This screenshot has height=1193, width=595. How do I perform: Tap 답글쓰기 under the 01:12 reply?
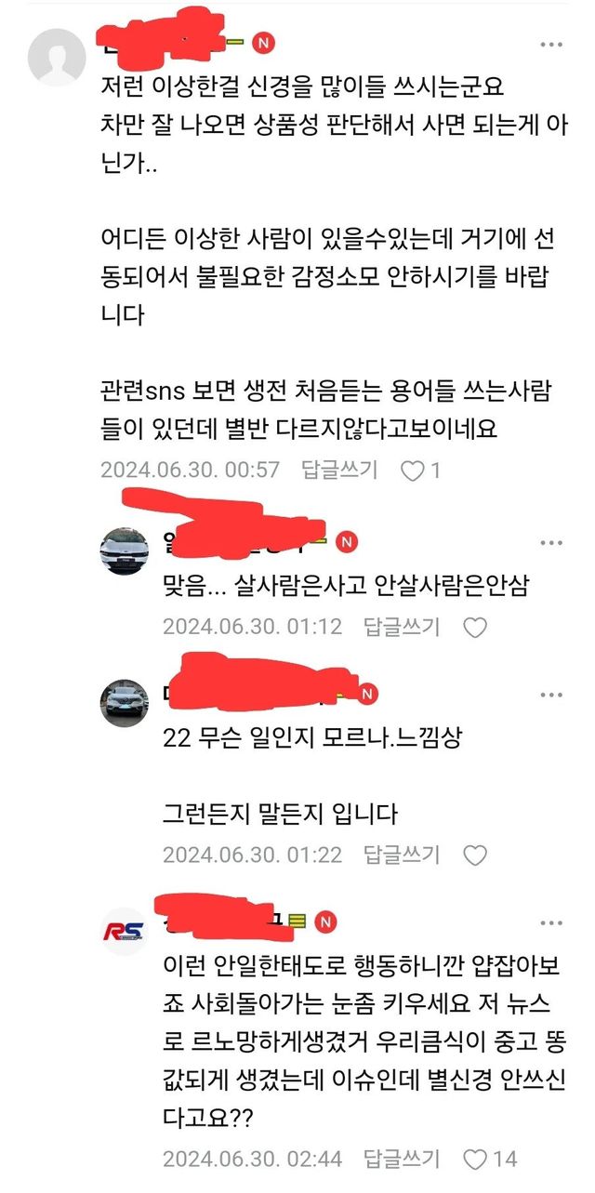point(402,627)
